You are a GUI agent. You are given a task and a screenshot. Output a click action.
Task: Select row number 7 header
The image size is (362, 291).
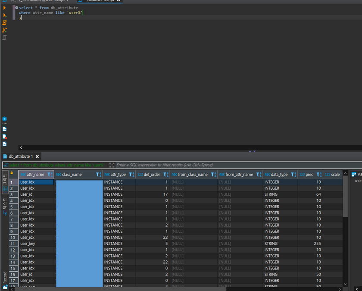14,219
